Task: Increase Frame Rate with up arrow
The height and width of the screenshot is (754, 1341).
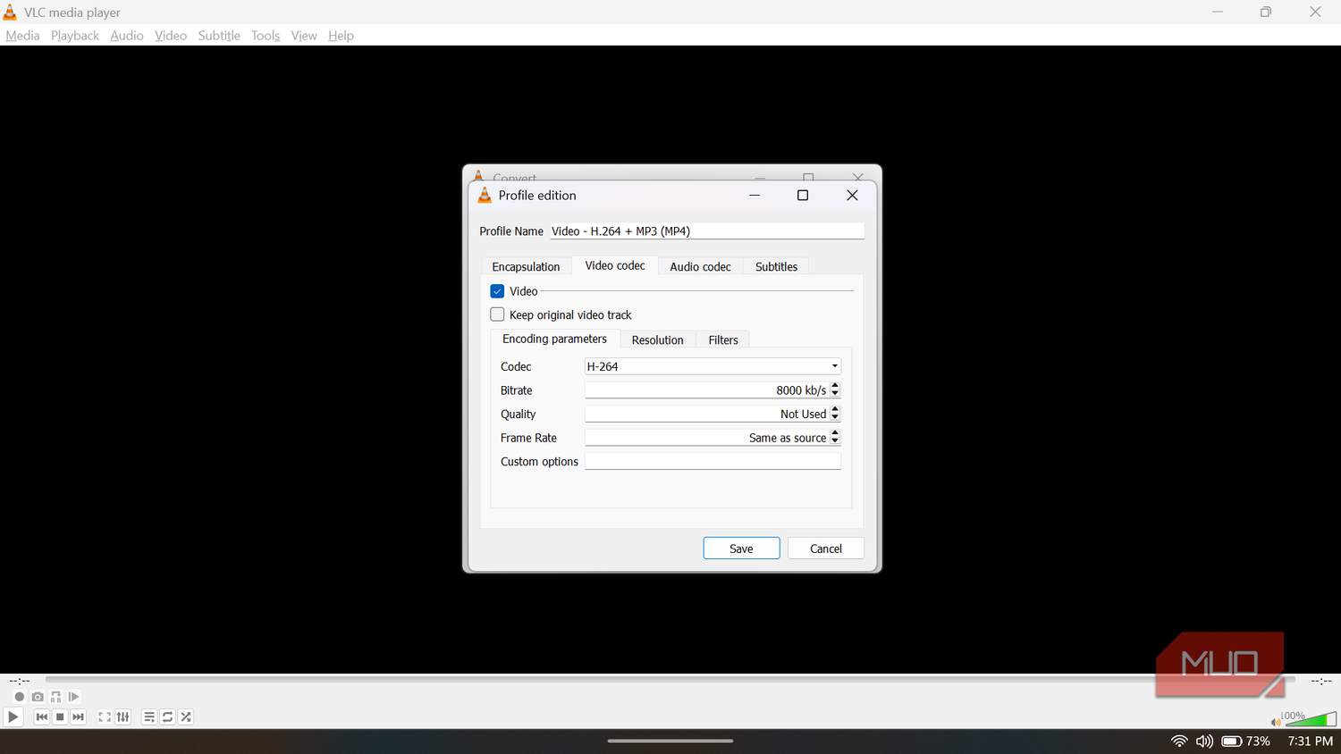Action: [x=835, y=433]
